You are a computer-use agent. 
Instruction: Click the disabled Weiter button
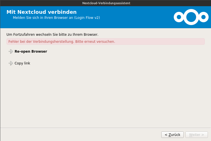(197, 135)
